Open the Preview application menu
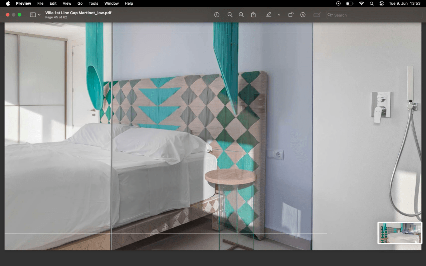Screen dimensions: 426x266 [x=23, y=3]
